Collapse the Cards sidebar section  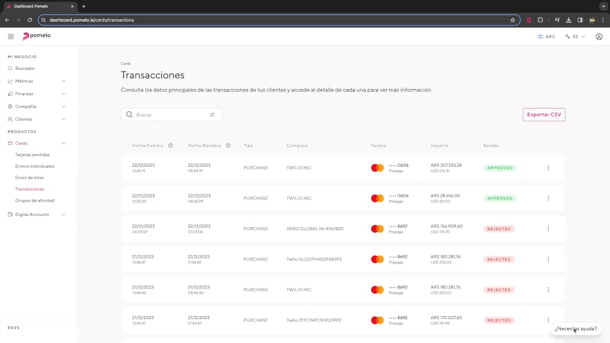click(x=64, y=143)
